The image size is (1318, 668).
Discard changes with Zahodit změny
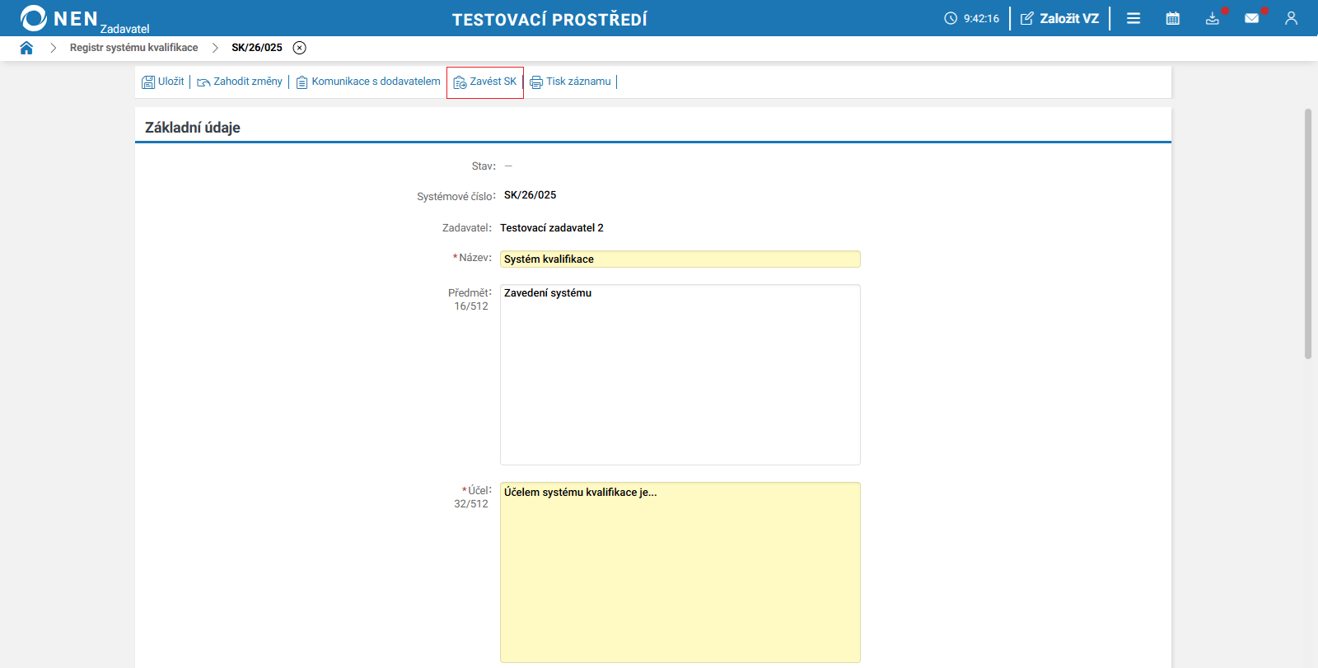coord(240,82)
